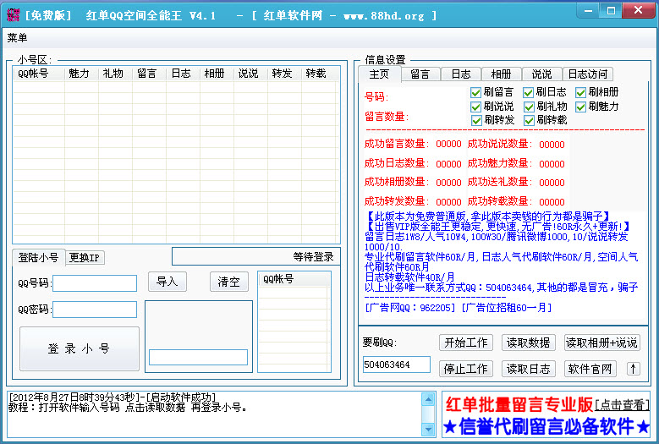The width and height of the screenshot is (659, 444).
Task: Click the 留言 column header in 小号区 table
Action: pos(149,74)
